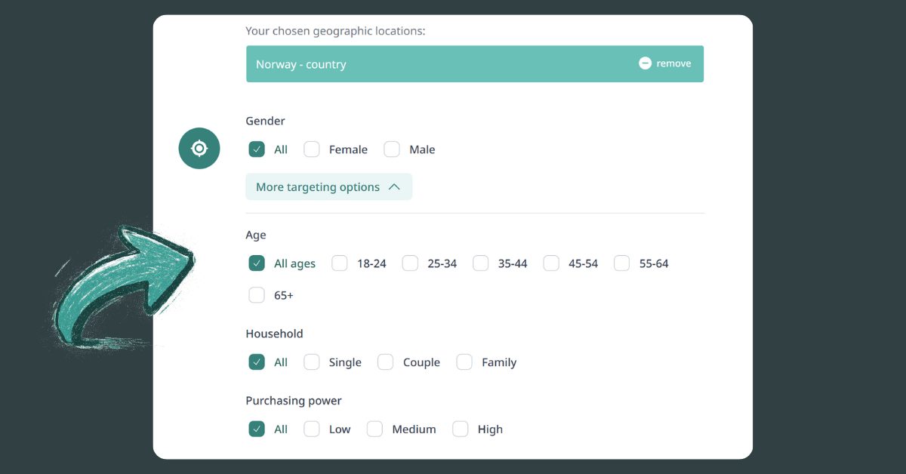The height and width of the screenshot is (474, 906).
Task: Check the Female gender box
Action: coord(312,149)
